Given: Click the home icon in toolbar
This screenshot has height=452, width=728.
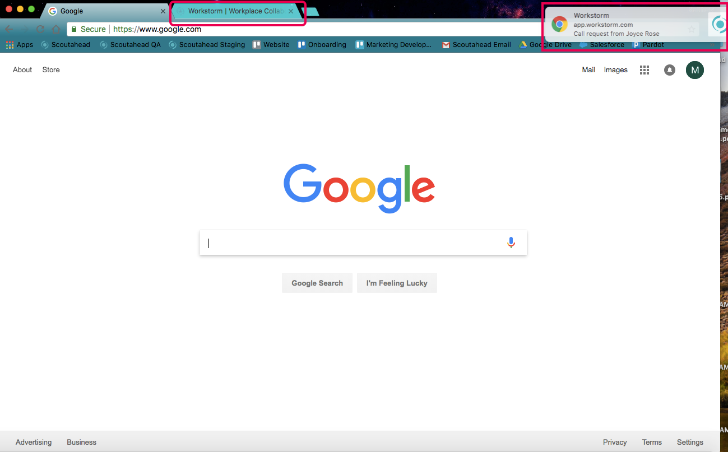Looking at the screenshot, I should (56, 29).
